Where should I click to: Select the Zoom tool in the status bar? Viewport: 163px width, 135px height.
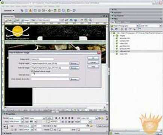pyautogui.click(x=78, y=110)
